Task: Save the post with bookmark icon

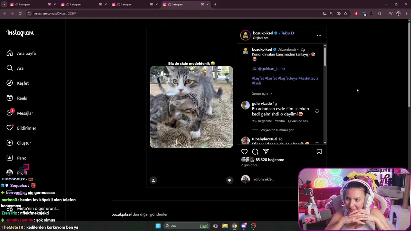Action: pyautogui.click(x=319, y=152)
